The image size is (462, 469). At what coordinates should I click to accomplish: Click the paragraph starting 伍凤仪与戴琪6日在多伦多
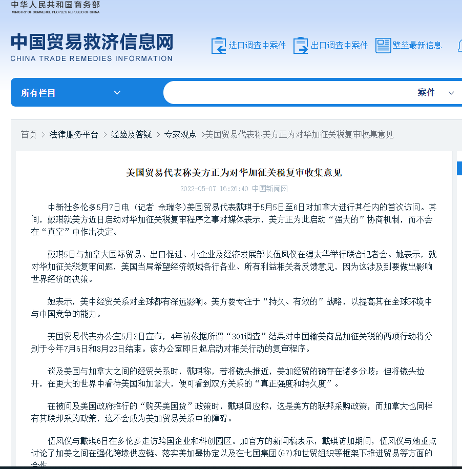234,451
